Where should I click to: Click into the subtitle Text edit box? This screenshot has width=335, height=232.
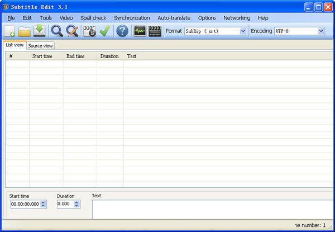(213, 210)
